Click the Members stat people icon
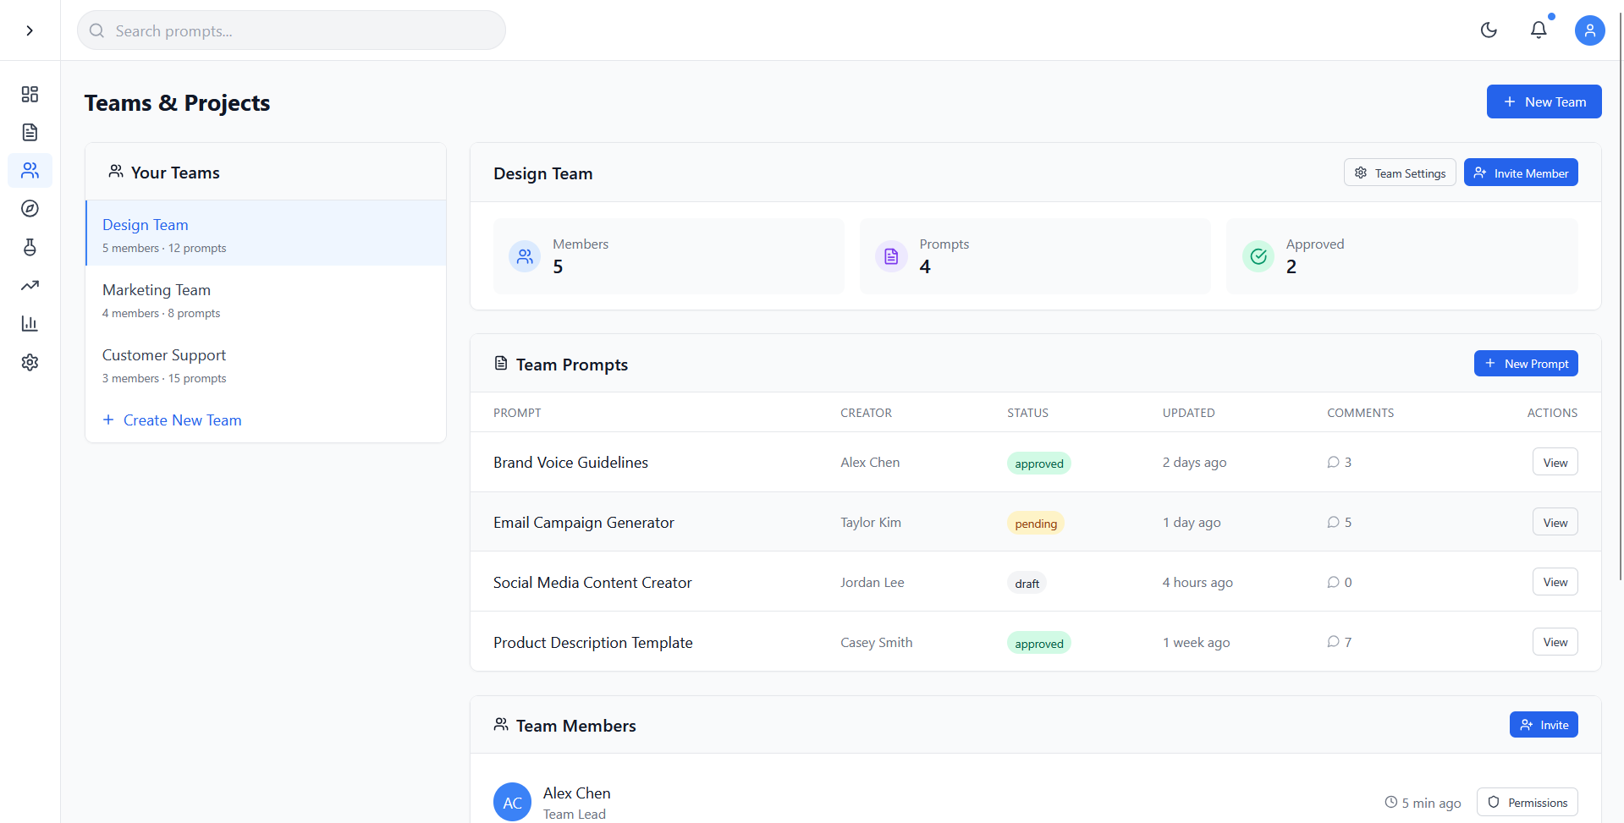Image resolution: width=1624 pixels, height=823 pixels. click(x=525, y=256)
